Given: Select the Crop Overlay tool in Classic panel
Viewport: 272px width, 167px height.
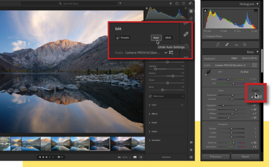Looking at the screenshot, I should 218,44.
